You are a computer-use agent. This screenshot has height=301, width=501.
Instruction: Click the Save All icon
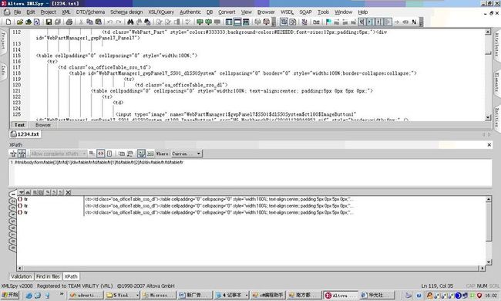pos(58,22)
